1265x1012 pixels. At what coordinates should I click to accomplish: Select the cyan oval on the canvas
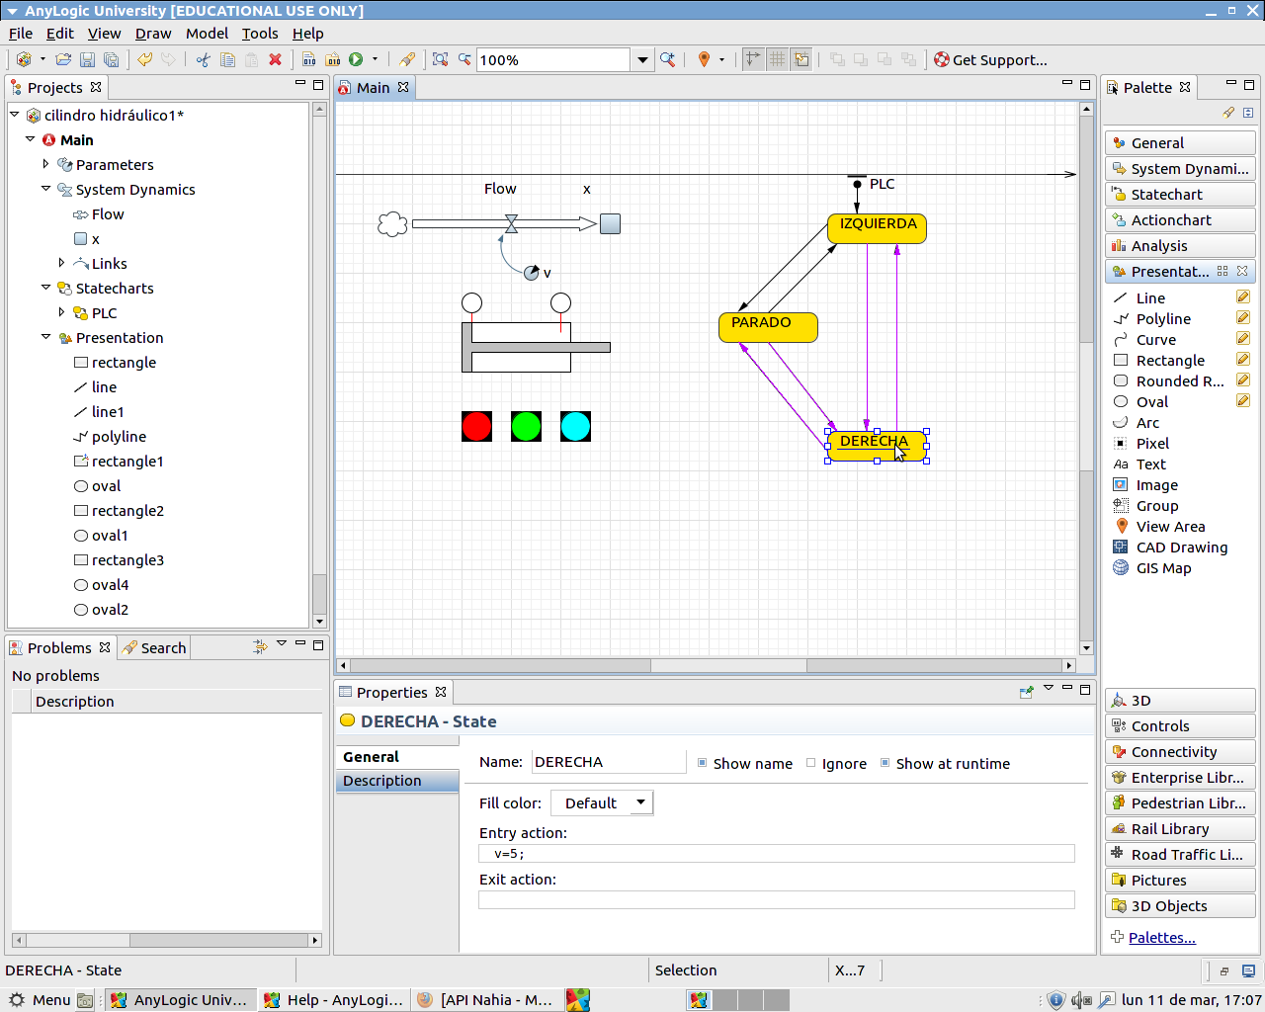click(575, 426)
